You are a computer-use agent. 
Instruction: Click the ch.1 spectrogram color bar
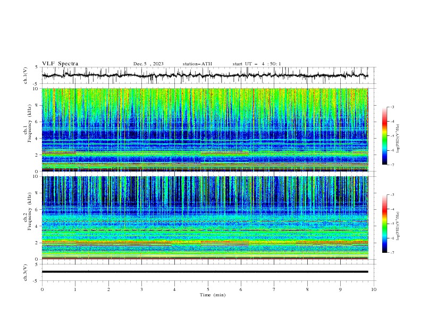(385, 136)
